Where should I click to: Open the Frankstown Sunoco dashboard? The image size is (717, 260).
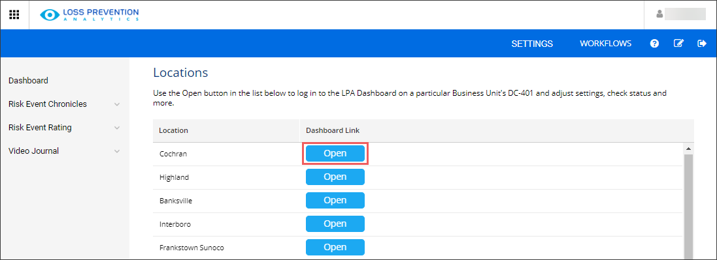pyautogui.click(x=335, y=247)
